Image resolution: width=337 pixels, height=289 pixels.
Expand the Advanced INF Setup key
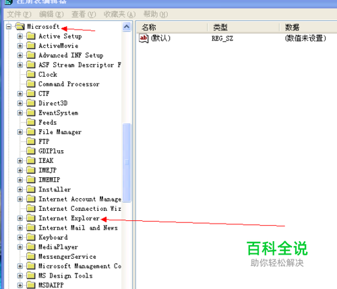20,55
